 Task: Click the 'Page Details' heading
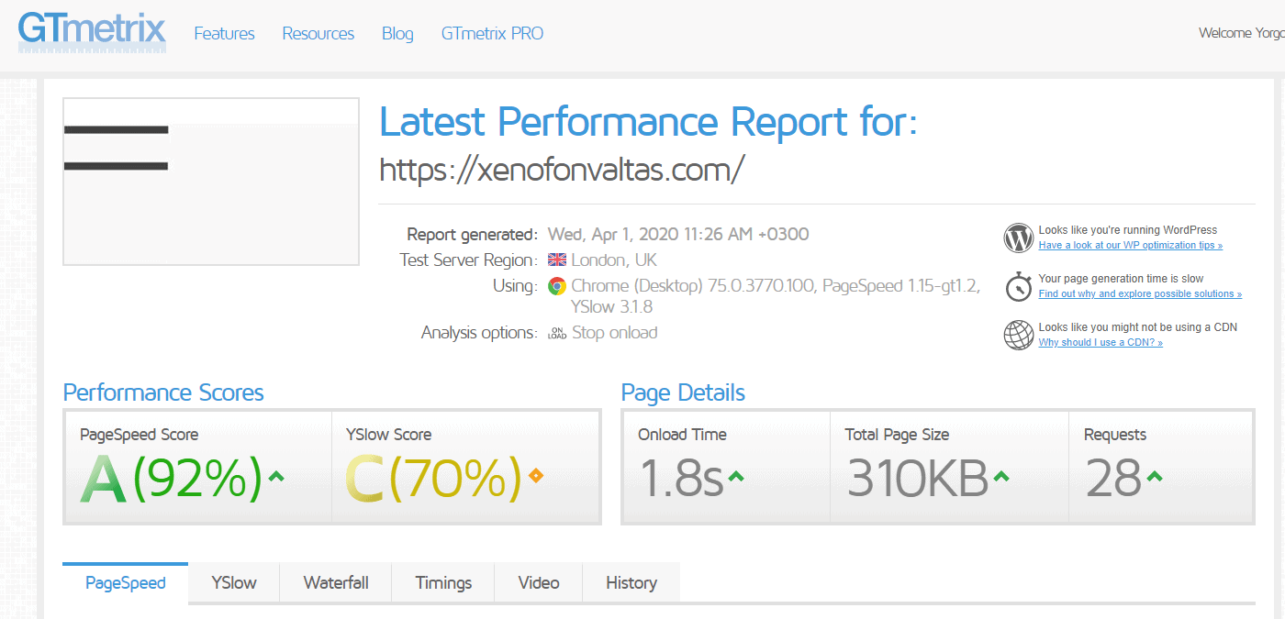[x=683, y=393]
